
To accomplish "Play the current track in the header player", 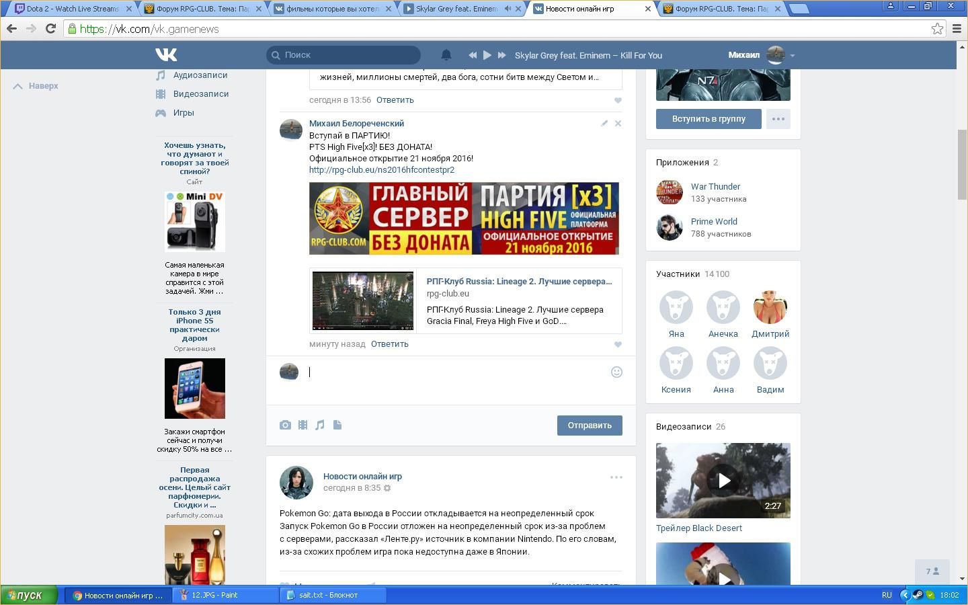I will 487,55.
